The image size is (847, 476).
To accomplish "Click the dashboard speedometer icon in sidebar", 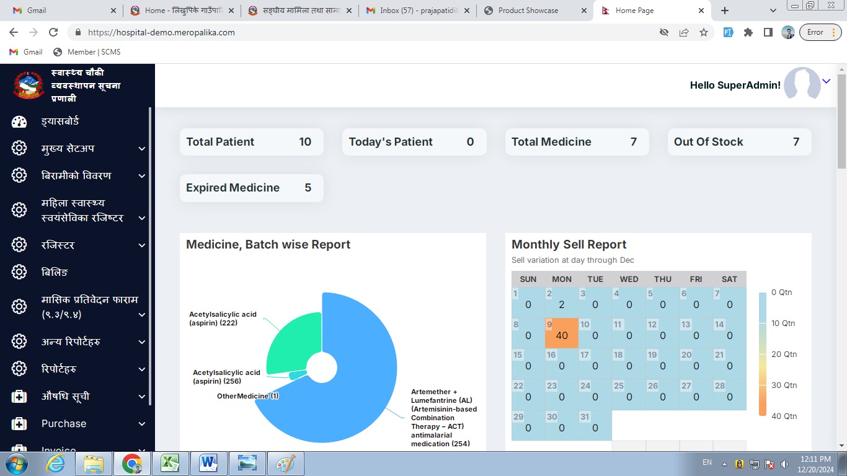I will (19, 121).
